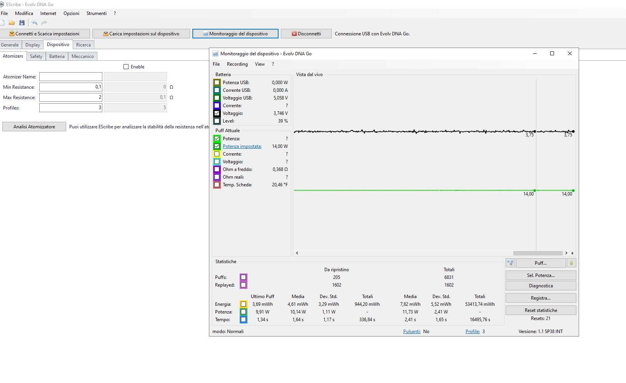Click the open folder toolbar icon

click(12, 23)
